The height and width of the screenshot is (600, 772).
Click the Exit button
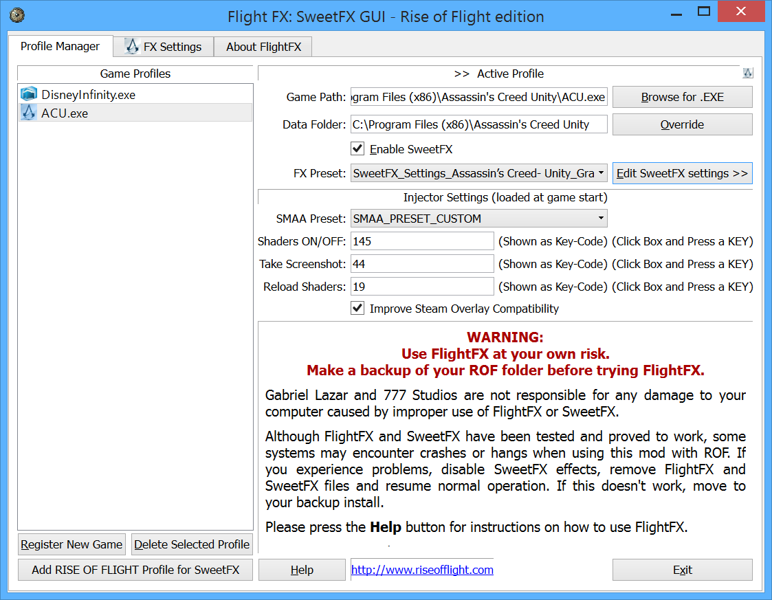coord(683,570)
